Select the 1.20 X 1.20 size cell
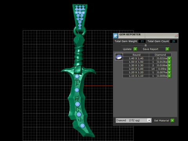 [136, 72]
